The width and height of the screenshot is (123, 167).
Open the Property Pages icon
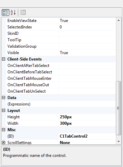point(23,13)
